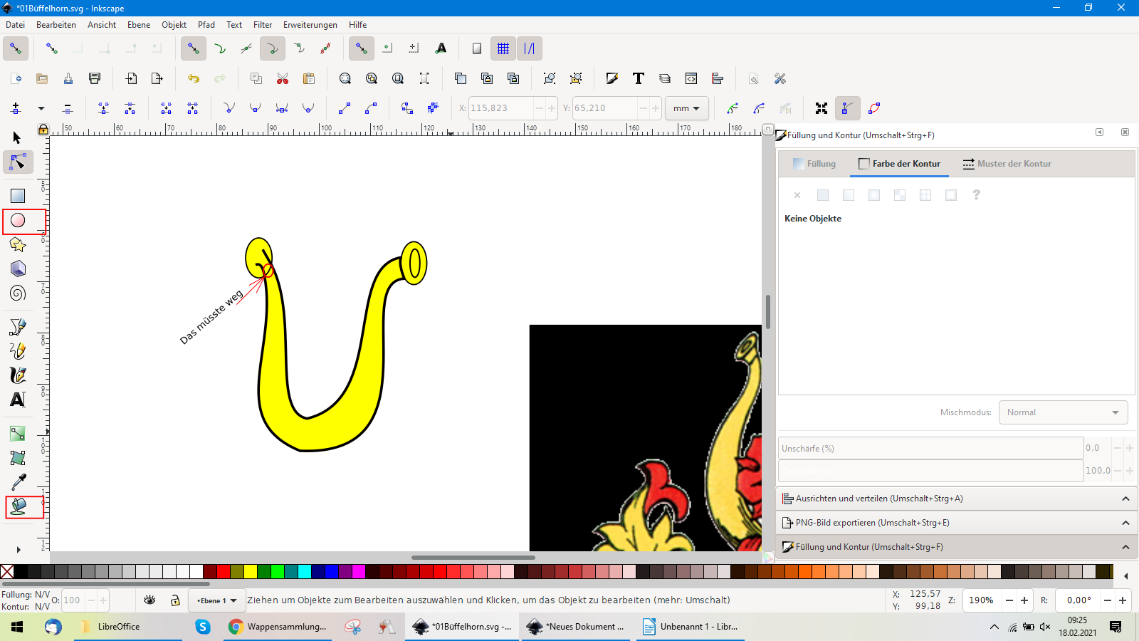Open the Mischmodus Normal dropdown

1063,412
